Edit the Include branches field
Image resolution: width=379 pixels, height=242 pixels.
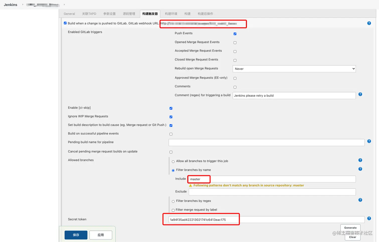click(272, 179)
